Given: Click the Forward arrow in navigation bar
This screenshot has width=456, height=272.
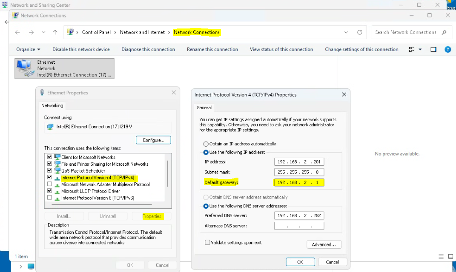Looking at the screenshot, I should pos(31,32).
